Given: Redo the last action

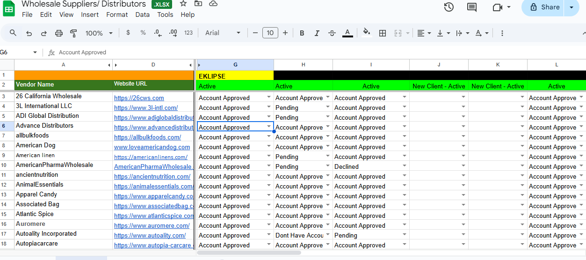Looking at the screenshot, I should pyautogui.click(x=44, y=33).
